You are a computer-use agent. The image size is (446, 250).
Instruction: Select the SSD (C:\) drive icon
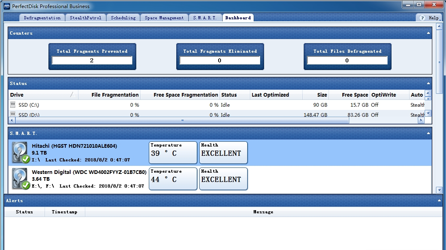[x=12, y=105]
